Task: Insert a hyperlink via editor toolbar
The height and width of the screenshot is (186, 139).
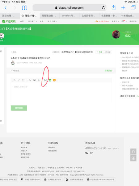Action: click(x=30, y=80)
